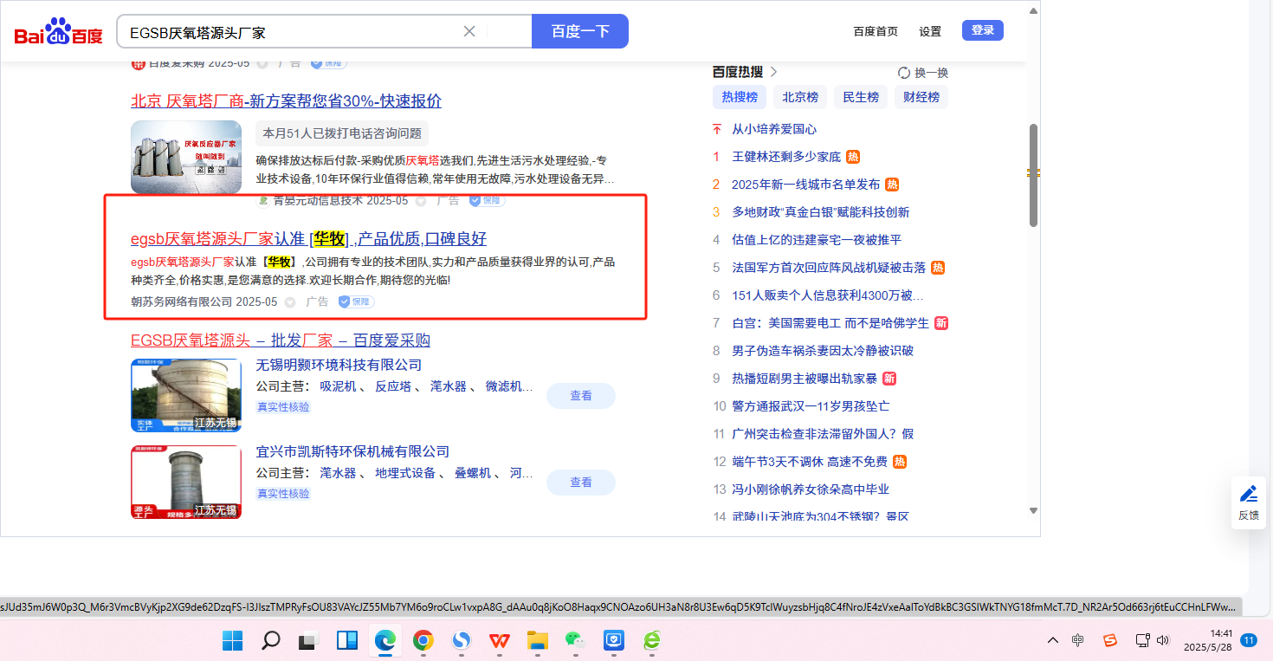Image resolution: width=1273 pixels, height=661 pixels.
Task: Toggle the Chinese input mode indicator 中
Action: click(1078, 640)
